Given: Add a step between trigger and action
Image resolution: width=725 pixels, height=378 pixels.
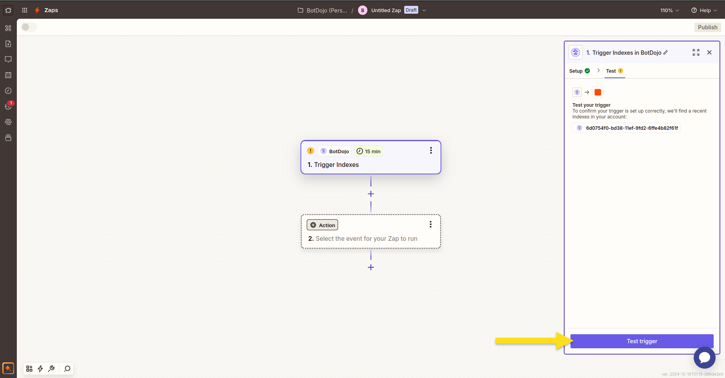Looking at the screenshot, I should pos(371,194).
